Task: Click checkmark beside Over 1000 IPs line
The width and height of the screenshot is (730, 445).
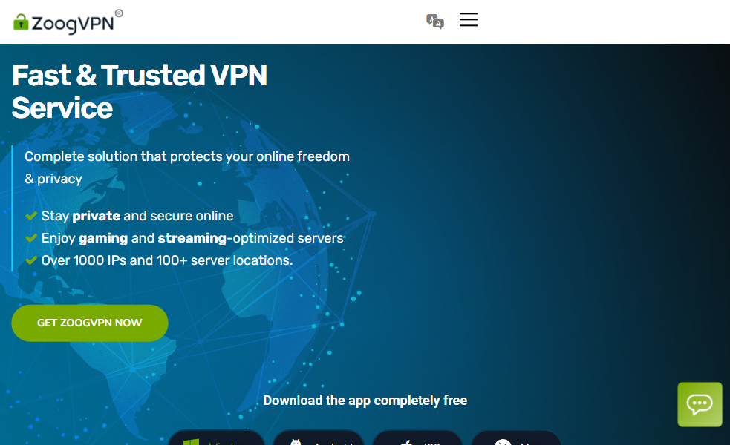Action: tap(31, 260)
